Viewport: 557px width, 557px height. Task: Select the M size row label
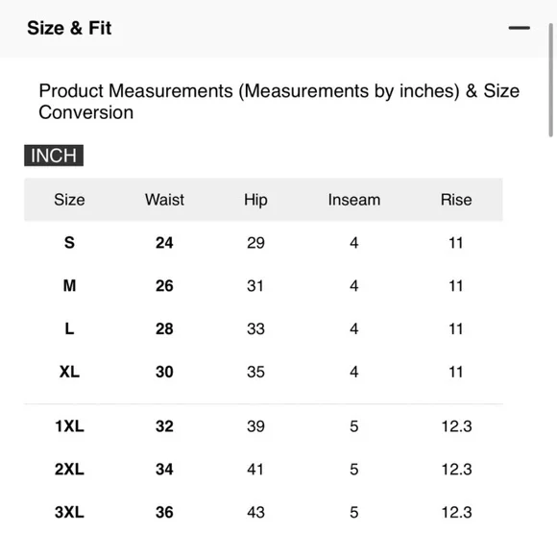pyautogui.click(x=69, y=286)
